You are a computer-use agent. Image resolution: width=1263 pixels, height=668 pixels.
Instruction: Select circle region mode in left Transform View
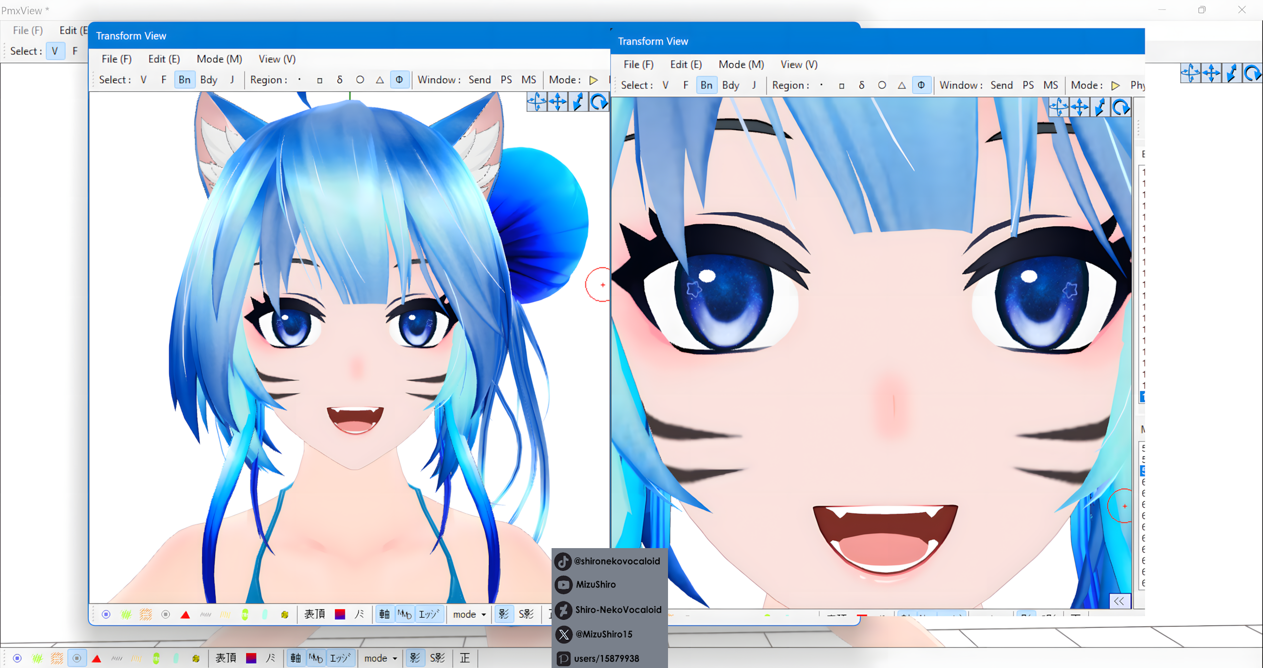pos(360,80)
